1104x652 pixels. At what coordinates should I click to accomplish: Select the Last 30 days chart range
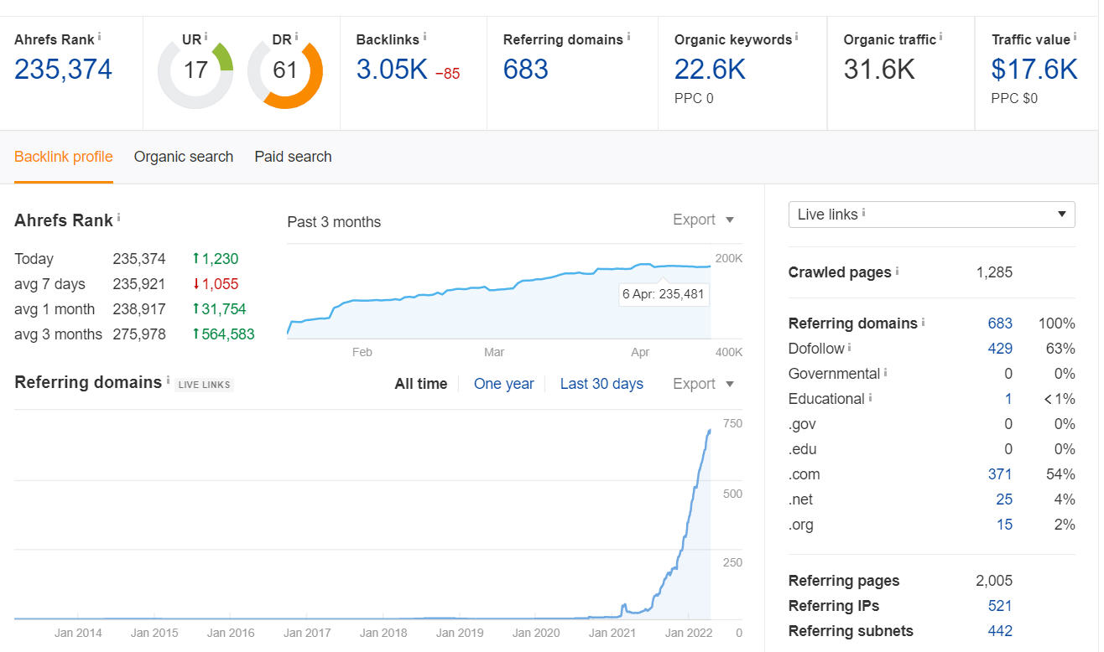601,384
